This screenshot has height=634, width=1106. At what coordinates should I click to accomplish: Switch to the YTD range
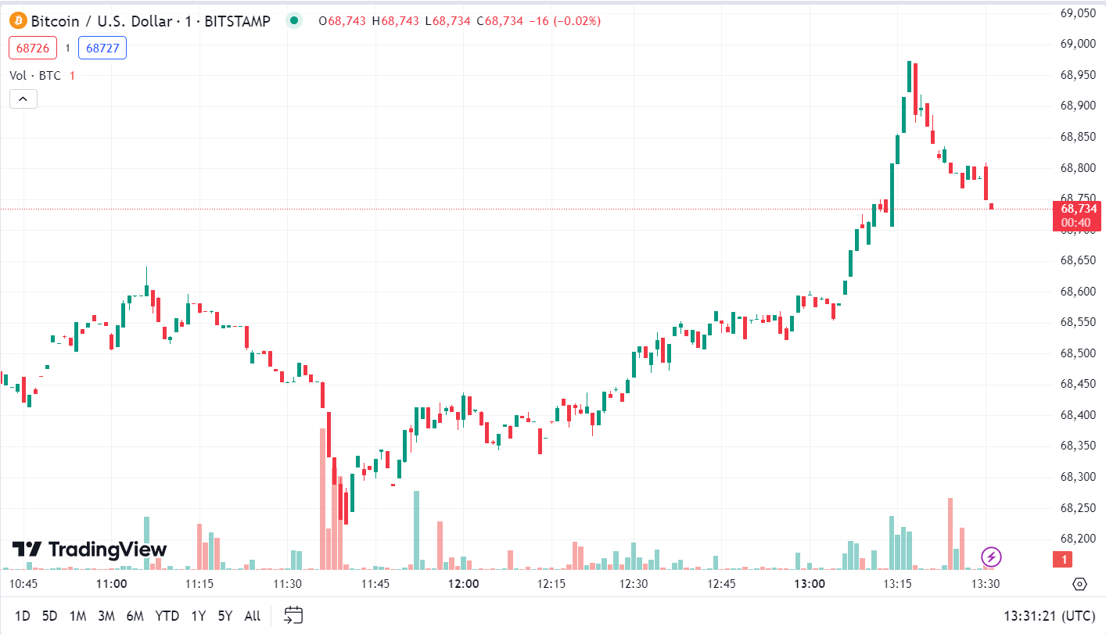(x=167, y=616)
